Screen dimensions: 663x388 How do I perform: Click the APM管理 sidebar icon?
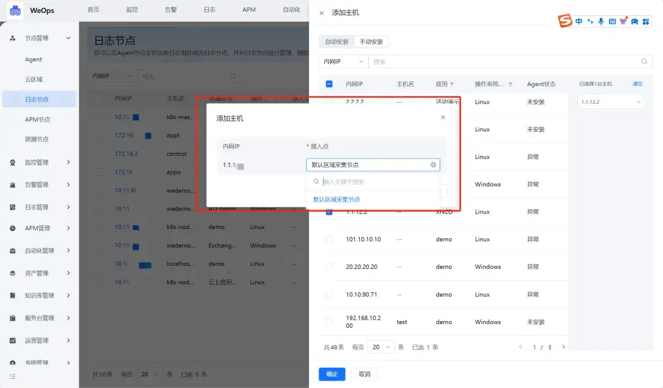coord(13,228)
